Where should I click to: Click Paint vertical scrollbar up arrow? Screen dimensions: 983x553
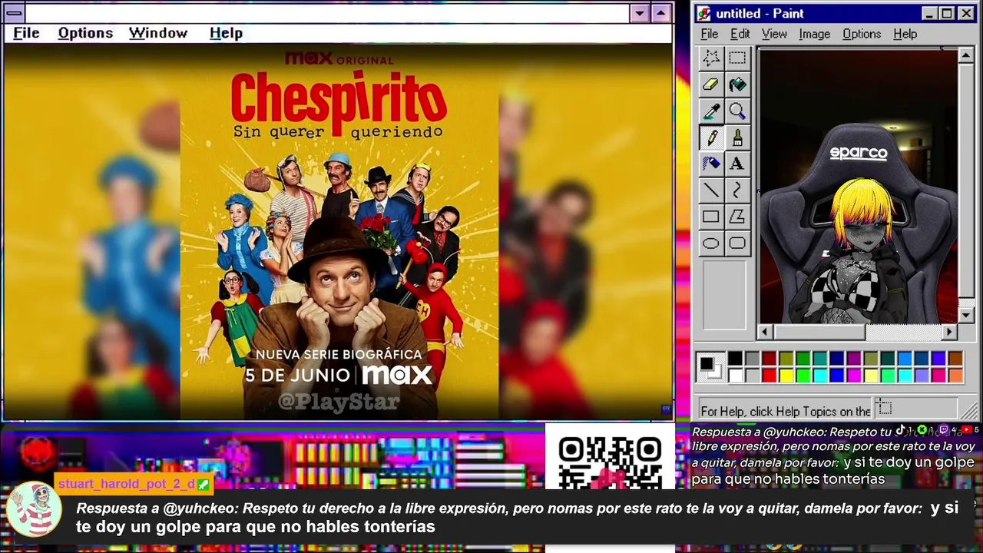click(x=966, y=55)
